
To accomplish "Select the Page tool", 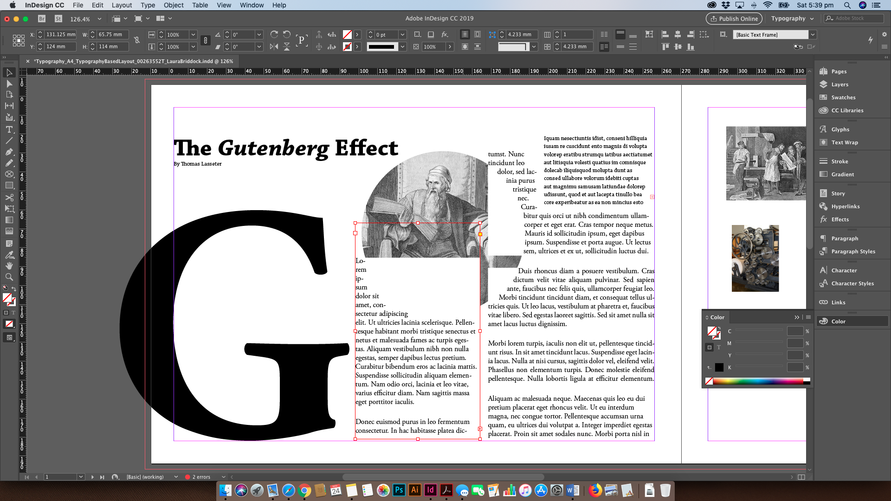I will [9, 95].
